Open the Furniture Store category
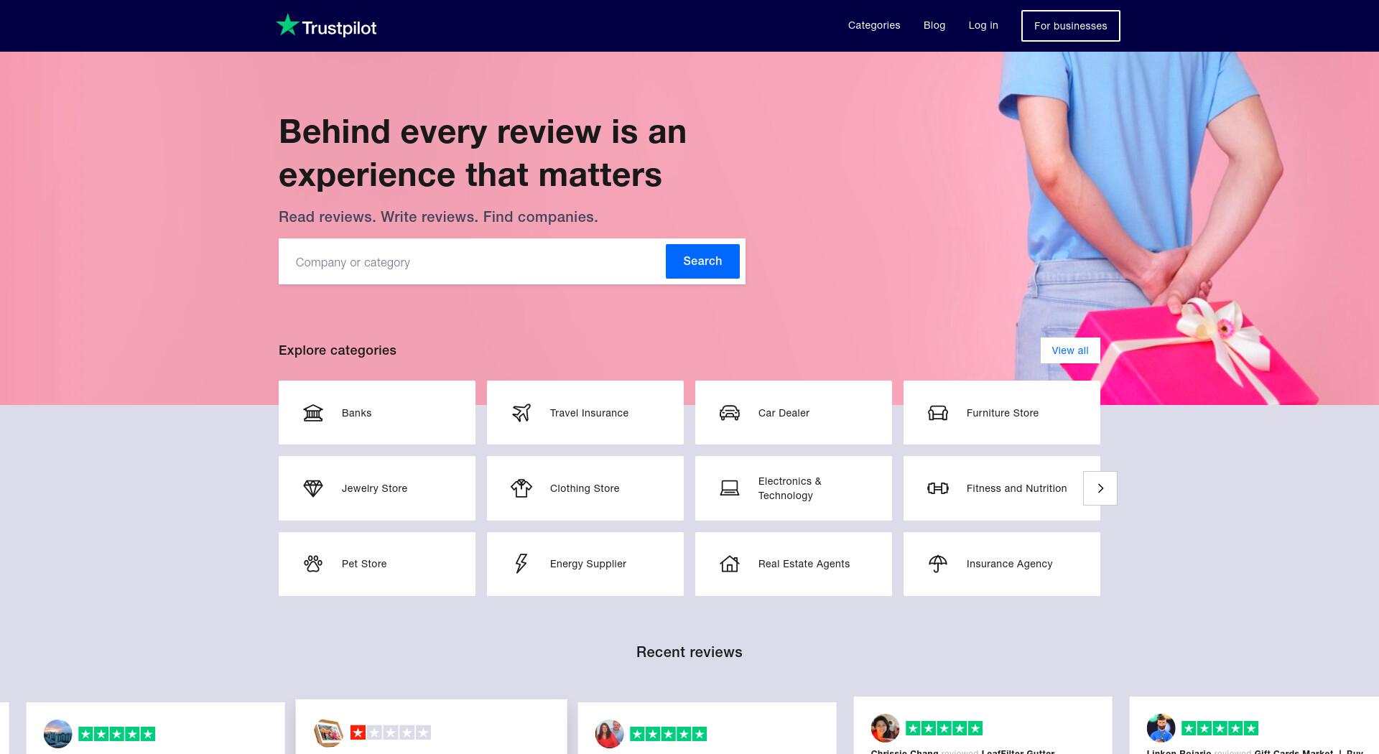1379x754 pixels. click(x=1002, y=413)
